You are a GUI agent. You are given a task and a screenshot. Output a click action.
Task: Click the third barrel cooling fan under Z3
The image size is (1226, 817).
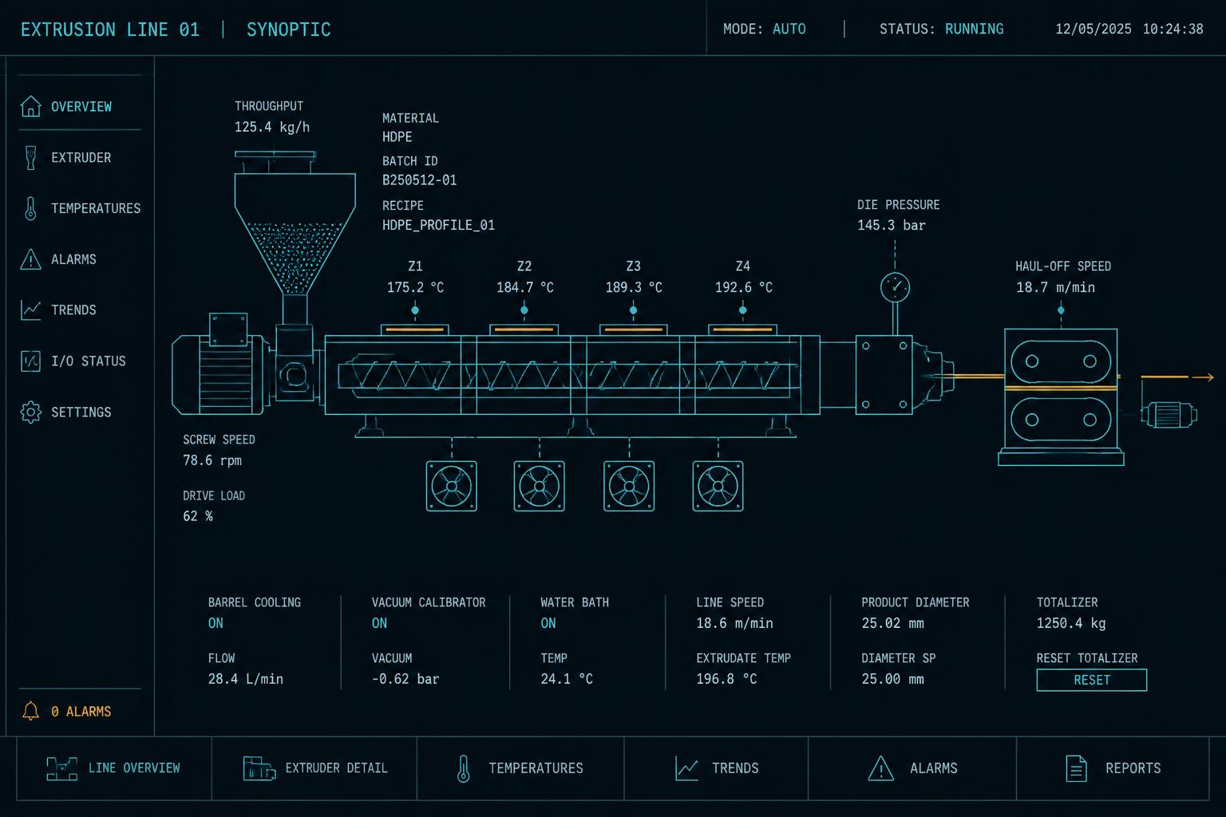[629, 486]
